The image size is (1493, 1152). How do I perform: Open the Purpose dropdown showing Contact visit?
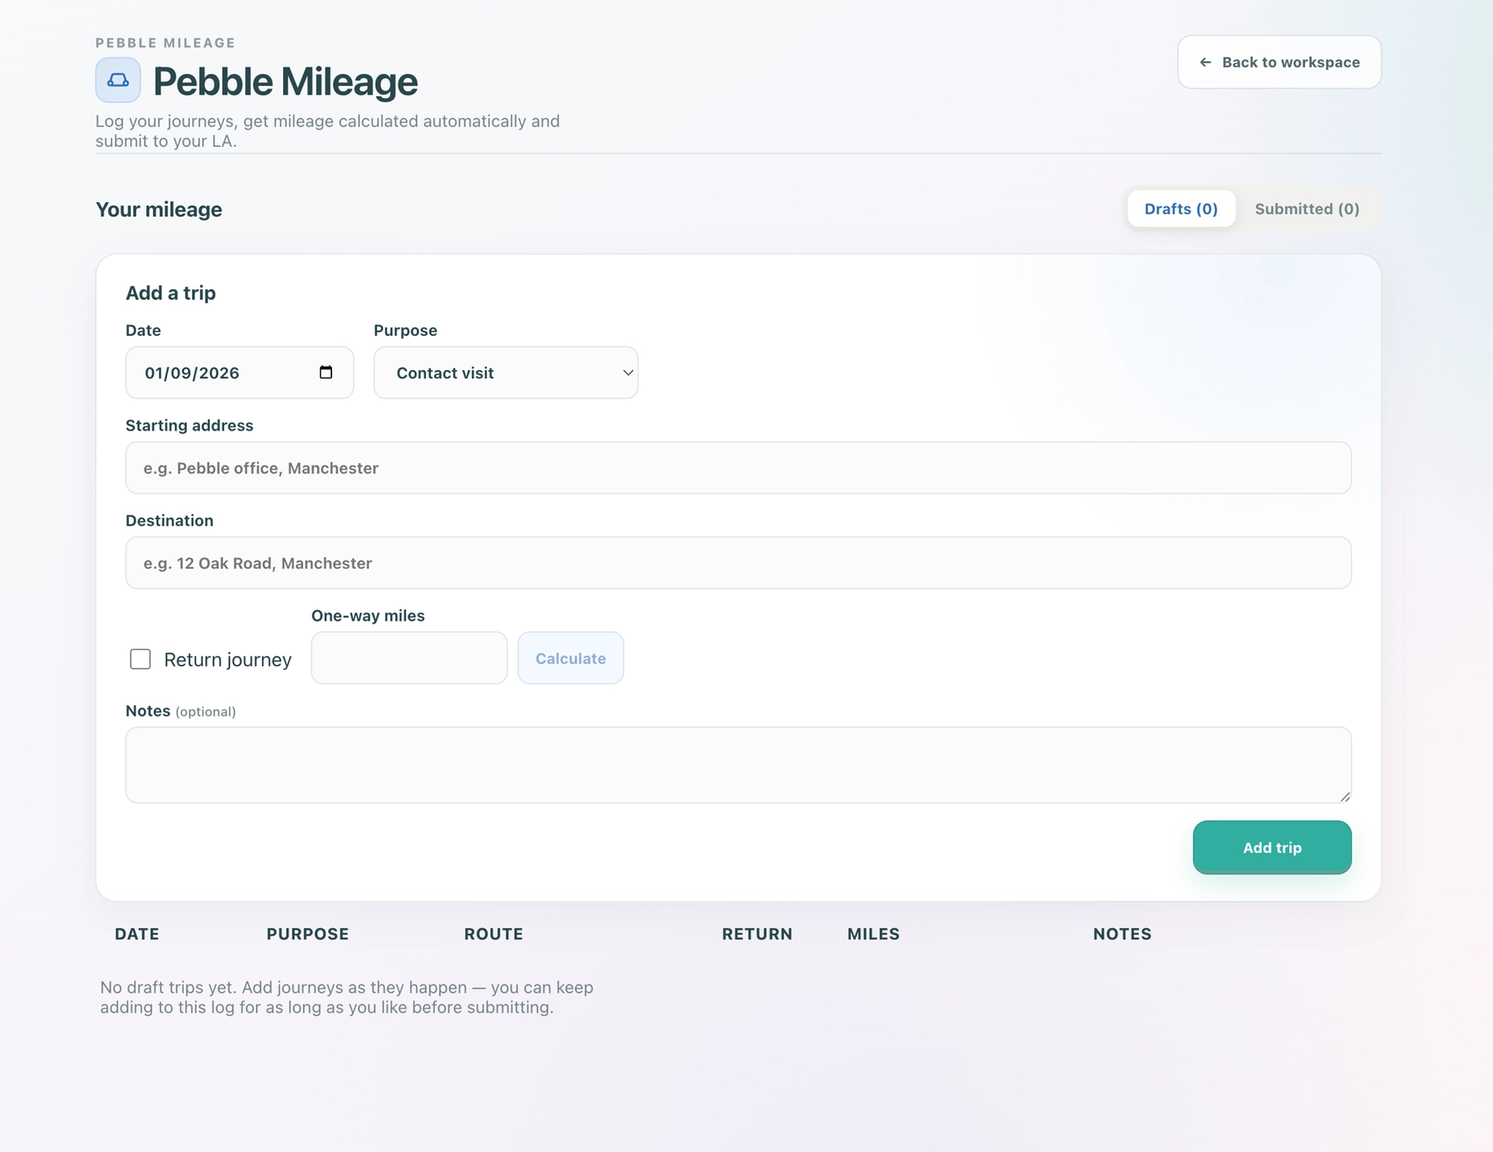click(505, 372)
